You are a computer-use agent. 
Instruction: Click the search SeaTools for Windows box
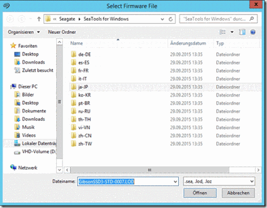(x=218, y=19)
